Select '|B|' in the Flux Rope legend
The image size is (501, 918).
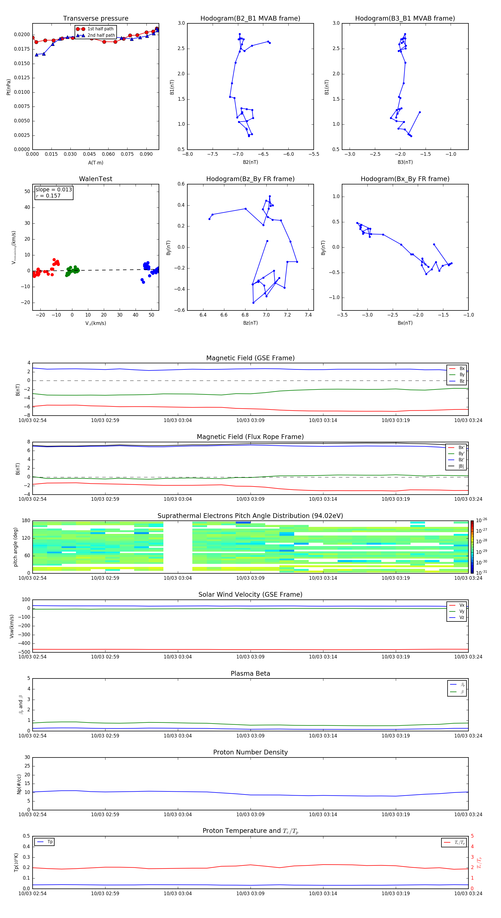456,466
